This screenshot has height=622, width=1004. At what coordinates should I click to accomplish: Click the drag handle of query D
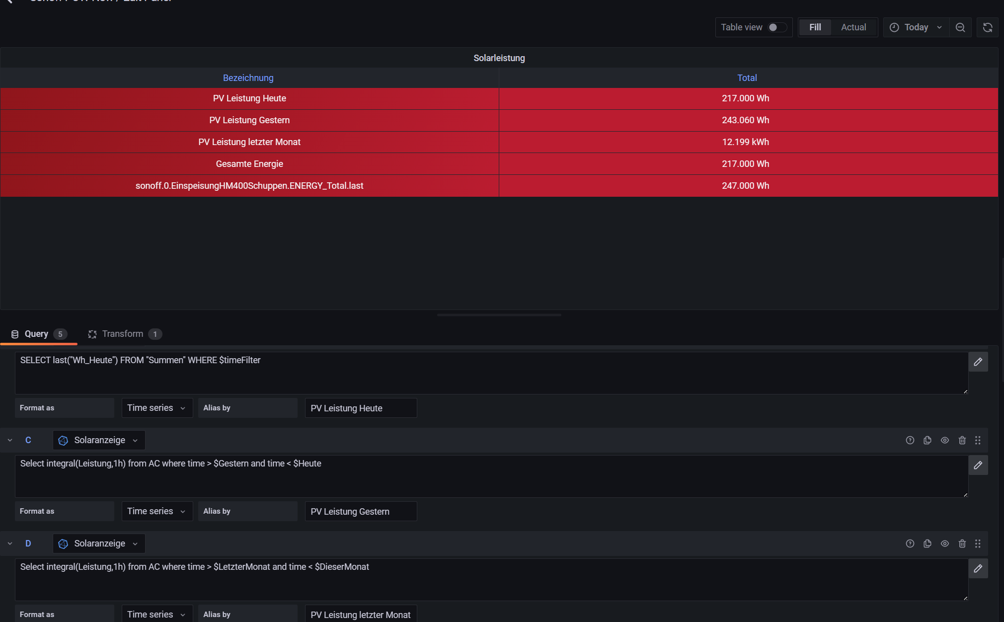[x=978, y=544]
